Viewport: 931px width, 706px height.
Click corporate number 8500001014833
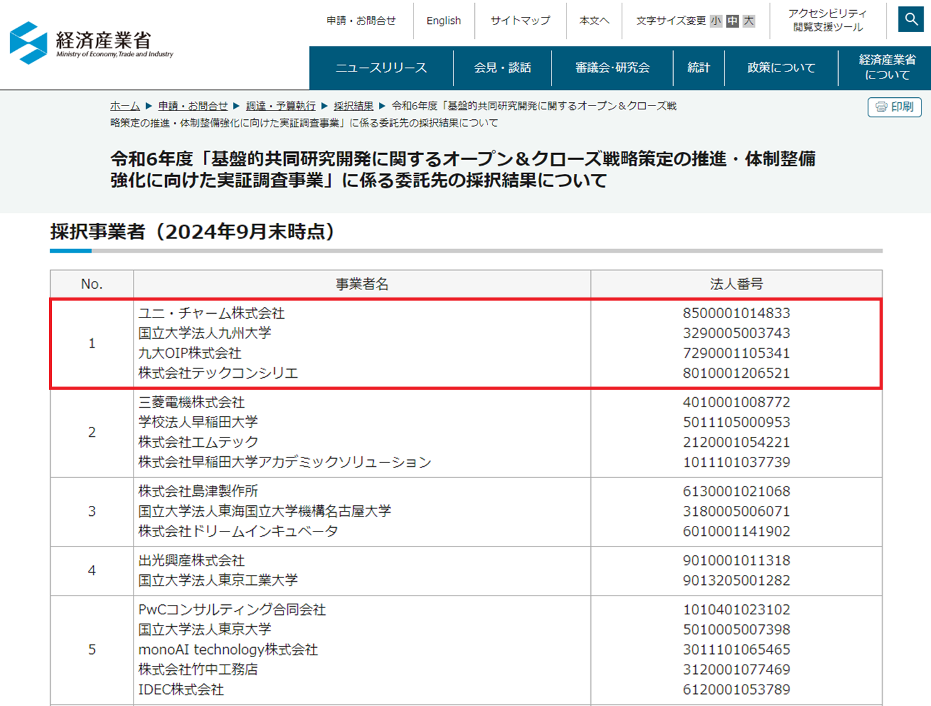click(737, 313)
